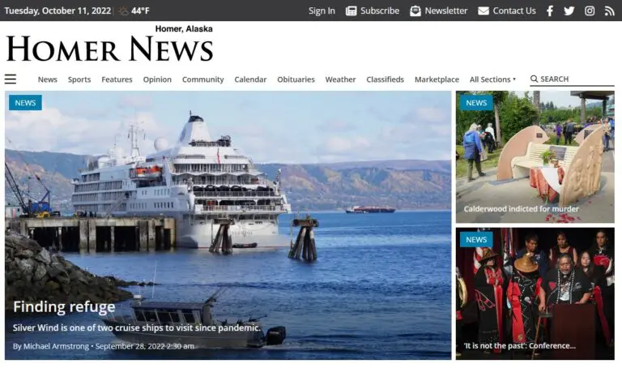The image size is (622, 368).
Task: Expand the All Sections dropdown
Action: pos(492,79)
